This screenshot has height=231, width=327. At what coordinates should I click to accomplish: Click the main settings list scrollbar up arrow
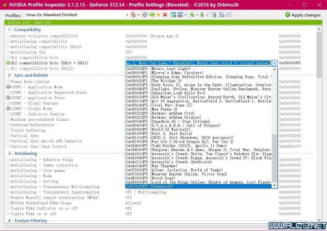(x=319, y=30)
